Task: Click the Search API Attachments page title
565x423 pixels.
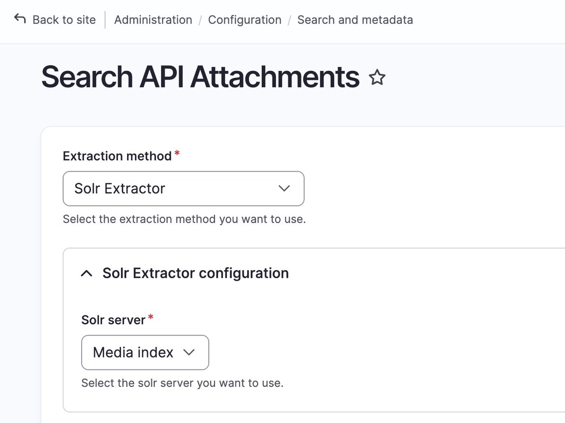Action: 200,77
